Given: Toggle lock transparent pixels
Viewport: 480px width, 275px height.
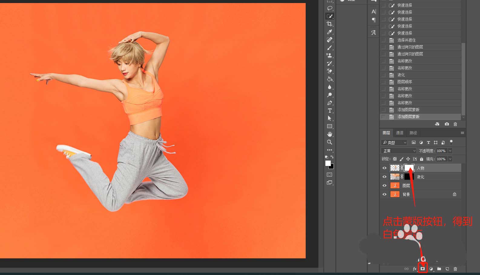Looking at the screenshot, I should (x=395, y=159).
